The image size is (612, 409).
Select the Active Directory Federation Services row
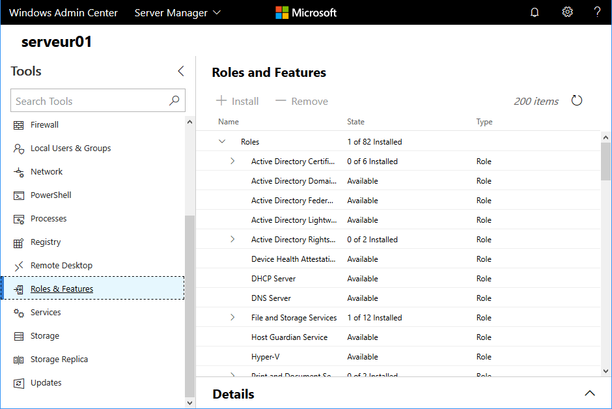pyautogui.click(x=398, y=200)
